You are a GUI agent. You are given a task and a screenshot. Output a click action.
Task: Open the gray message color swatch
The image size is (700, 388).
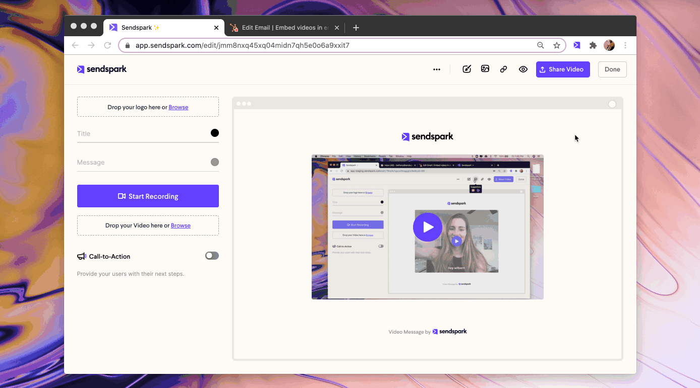point(215,162)
